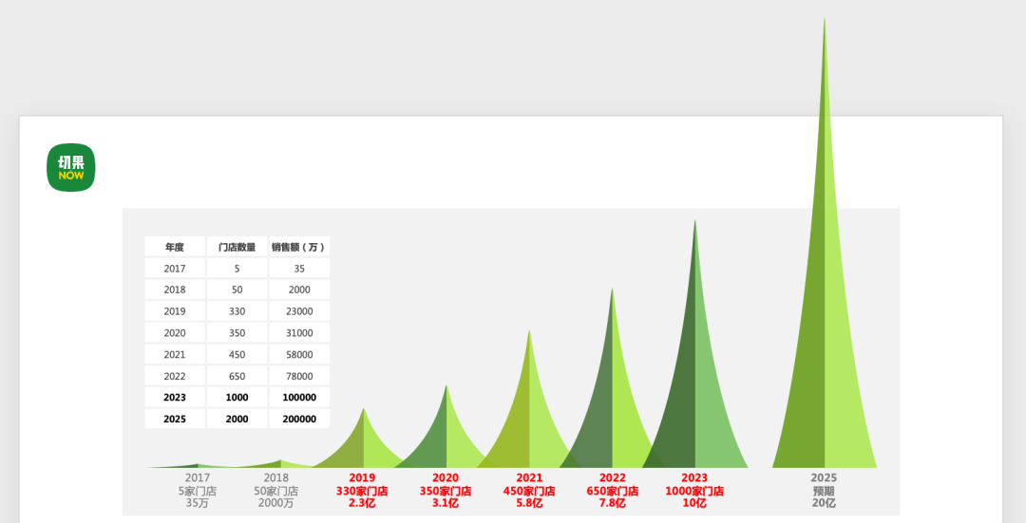
Task: Select the 年度 table header cell
Action: tap(175, 247)
